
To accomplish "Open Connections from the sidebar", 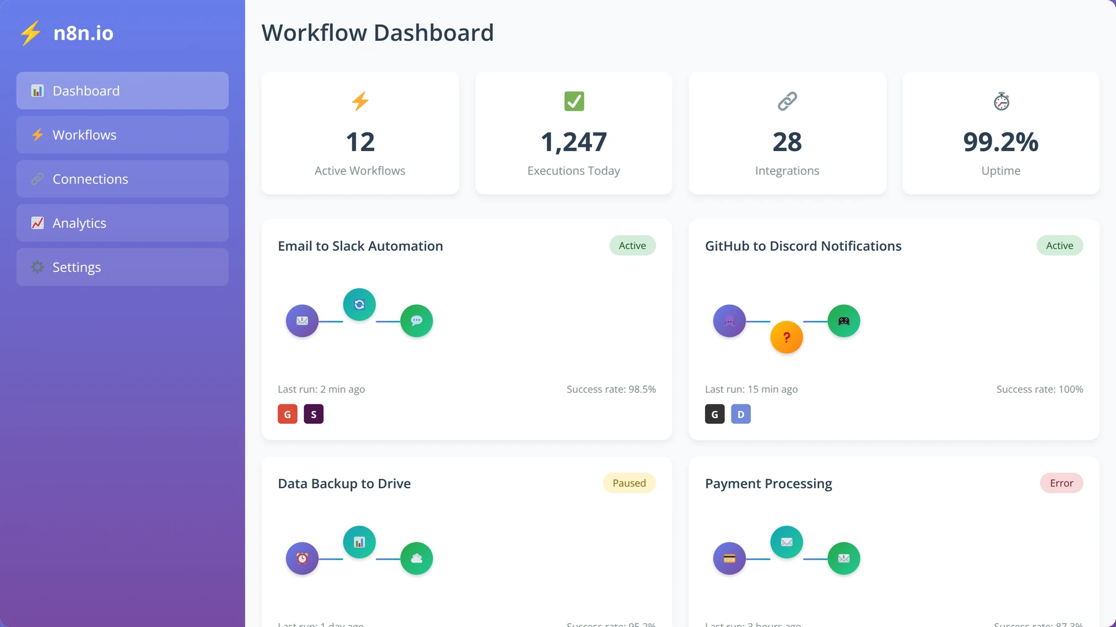I will pyautogui.click(x=122, y=179).
